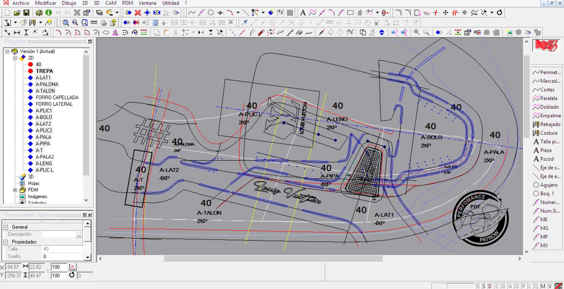
Task: Open the Archivo menu
Action: click(21, 3)
